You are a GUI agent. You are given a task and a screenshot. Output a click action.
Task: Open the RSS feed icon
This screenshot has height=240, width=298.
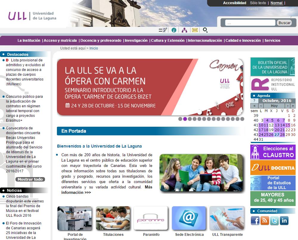(265, 221)
